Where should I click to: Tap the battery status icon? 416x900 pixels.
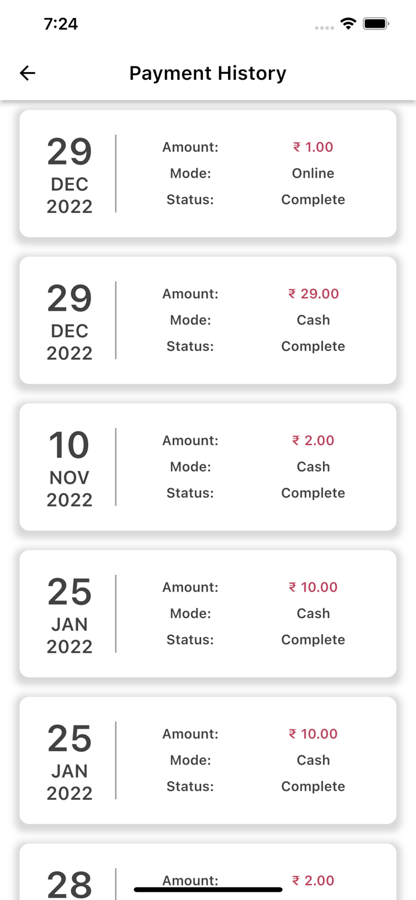[x=376, y=24]
